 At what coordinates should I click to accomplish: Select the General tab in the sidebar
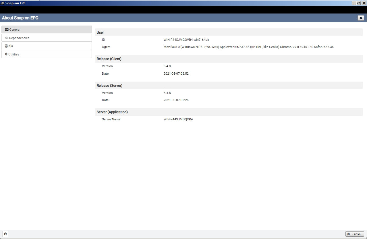tap(47, 30)
